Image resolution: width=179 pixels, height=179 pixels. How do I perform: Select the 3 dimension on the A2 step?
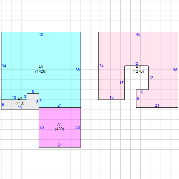(x=25, y=97)
